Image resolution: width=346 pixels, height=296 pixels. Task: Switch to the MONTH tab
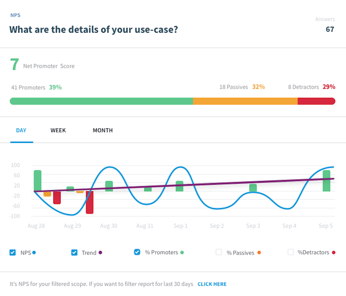pyautogui.click(x=103, y=130)
